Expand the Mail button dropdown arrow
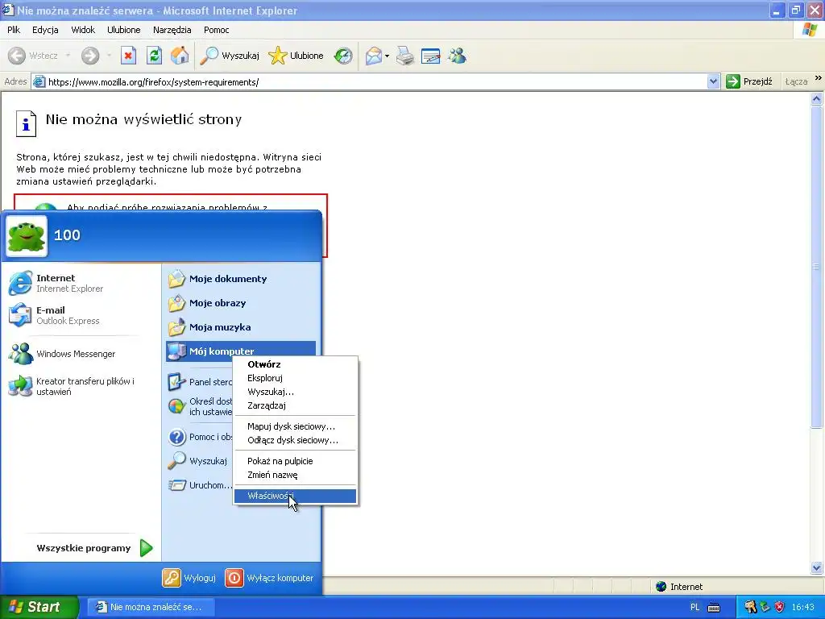The height and width of the screenshot is (619, 825). (x=388, y=56)
